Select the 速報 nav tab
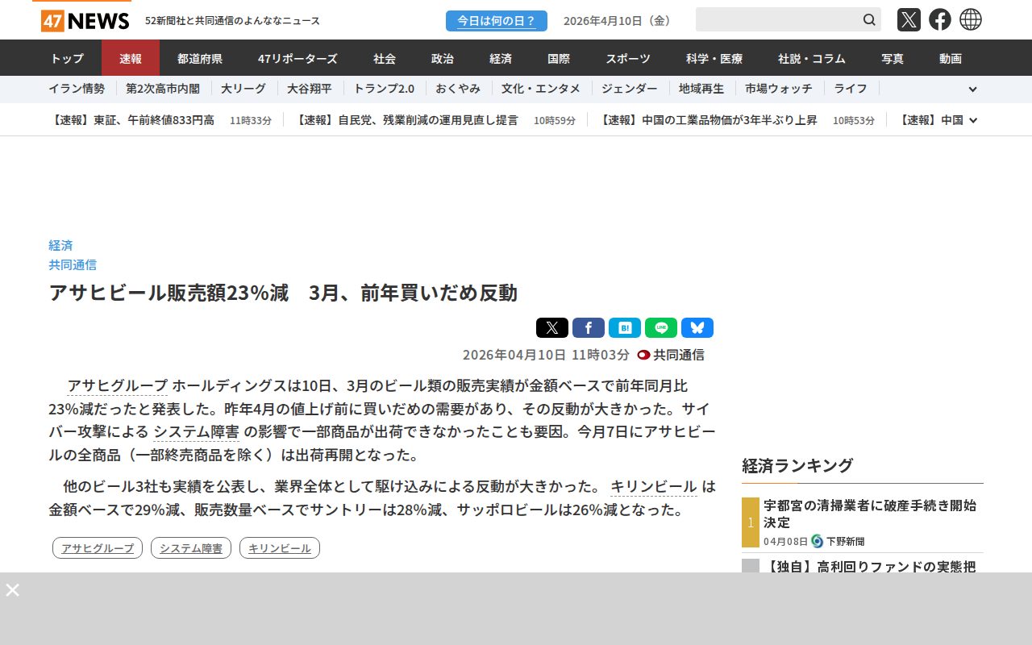The image size is (1032, 645). click(131, 58)
